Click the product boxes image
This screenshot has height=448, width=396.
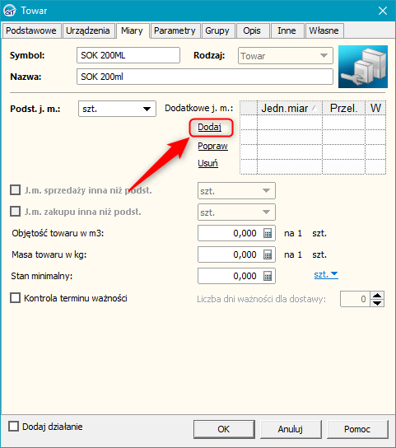tap(363, 67)
